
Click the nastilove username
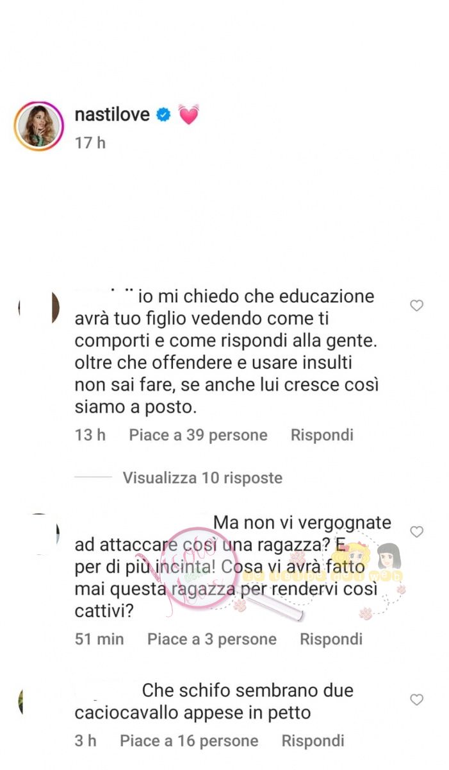click(112, 114)
